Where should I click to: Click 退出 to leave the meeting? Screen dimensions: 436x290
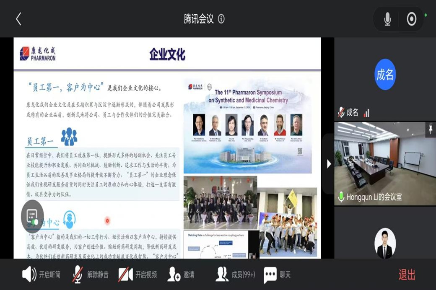pos(407,274)
